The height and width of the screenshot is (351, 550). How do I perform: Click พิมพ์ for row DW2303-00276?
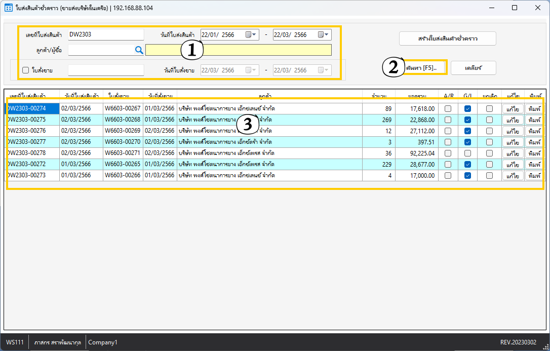click(534, 131)
